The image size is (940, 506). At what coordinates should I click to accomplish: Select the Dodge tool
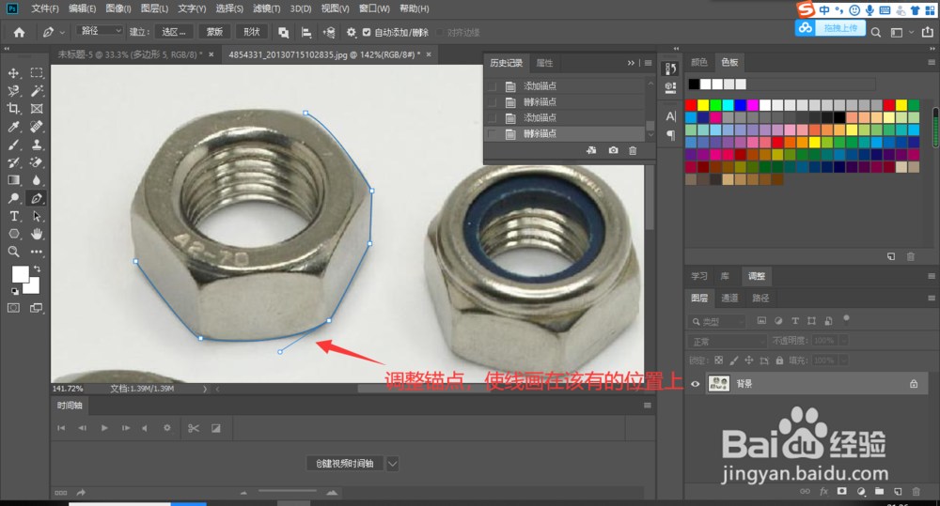(13, 198)
